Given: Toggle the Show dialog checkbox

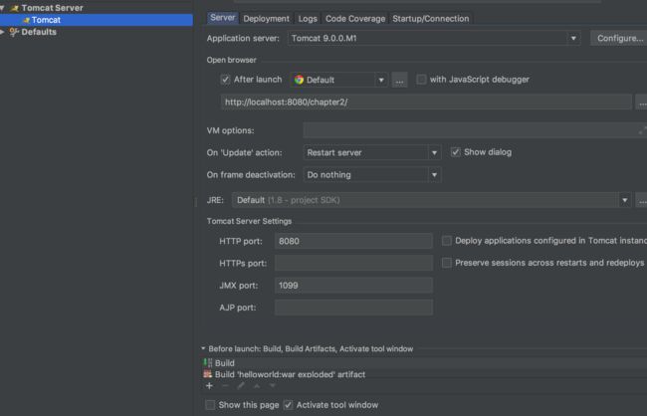Looking at the screenshot, I should pyautogui.click(x=455, y=152).
